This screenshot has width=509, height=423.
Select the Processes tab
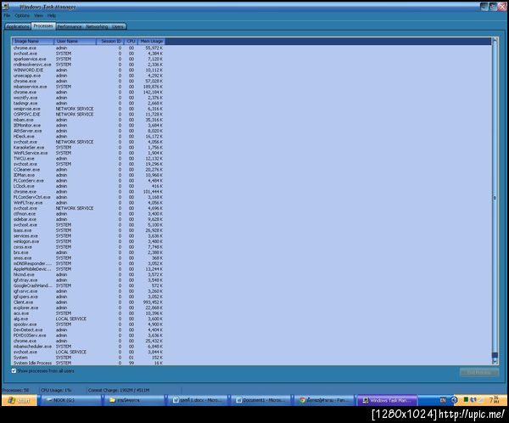coord(43,26)
